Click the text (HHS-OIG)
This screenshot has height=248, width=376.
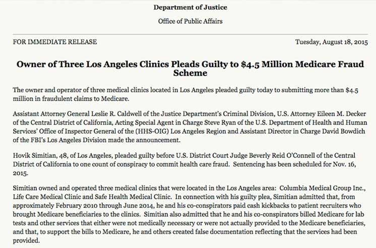tap(152, 132)
